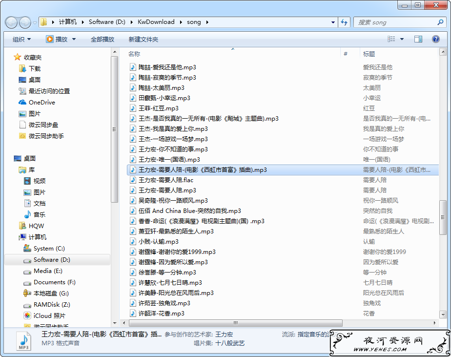The width and height of the screenshot is (451, 357).
Task: Toggle the preview pane icon
Action: pyautogui.click(x=418, y=39)
